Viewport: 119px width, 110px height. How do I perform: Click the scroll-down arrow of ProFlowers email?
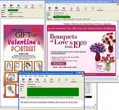[x=118, y=76]
